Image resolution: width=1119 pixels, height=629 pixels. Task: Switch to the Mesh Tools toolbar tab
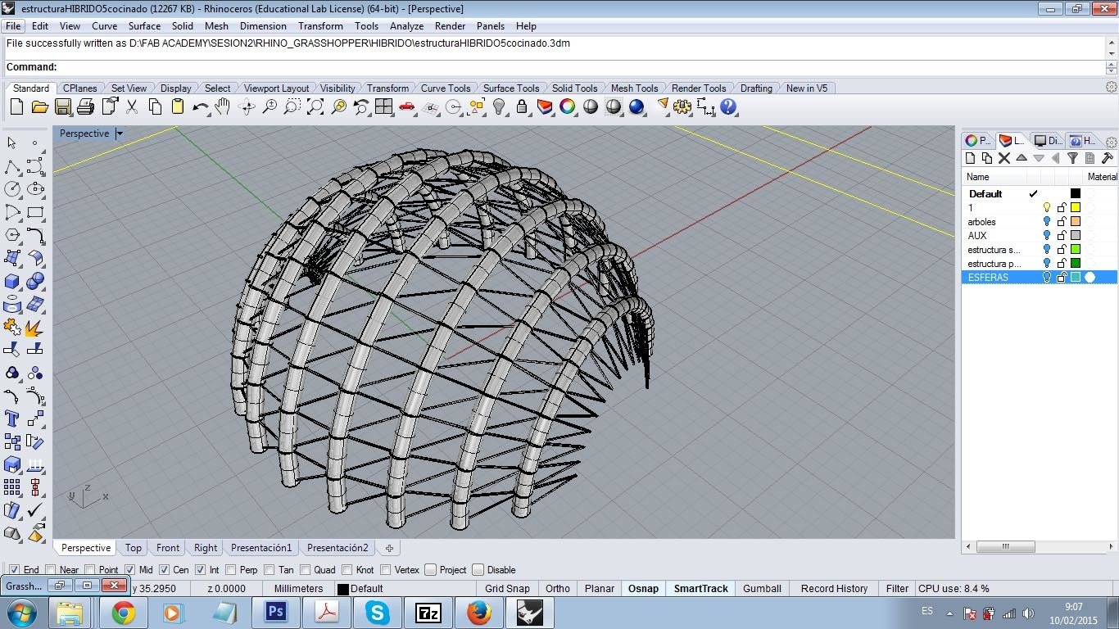point(634,88)
